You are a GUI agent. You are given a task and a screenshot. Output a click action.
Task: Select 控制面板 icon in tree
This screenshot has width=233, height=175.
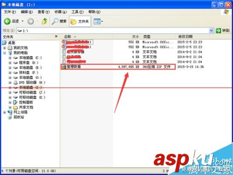tap(15, 102)
